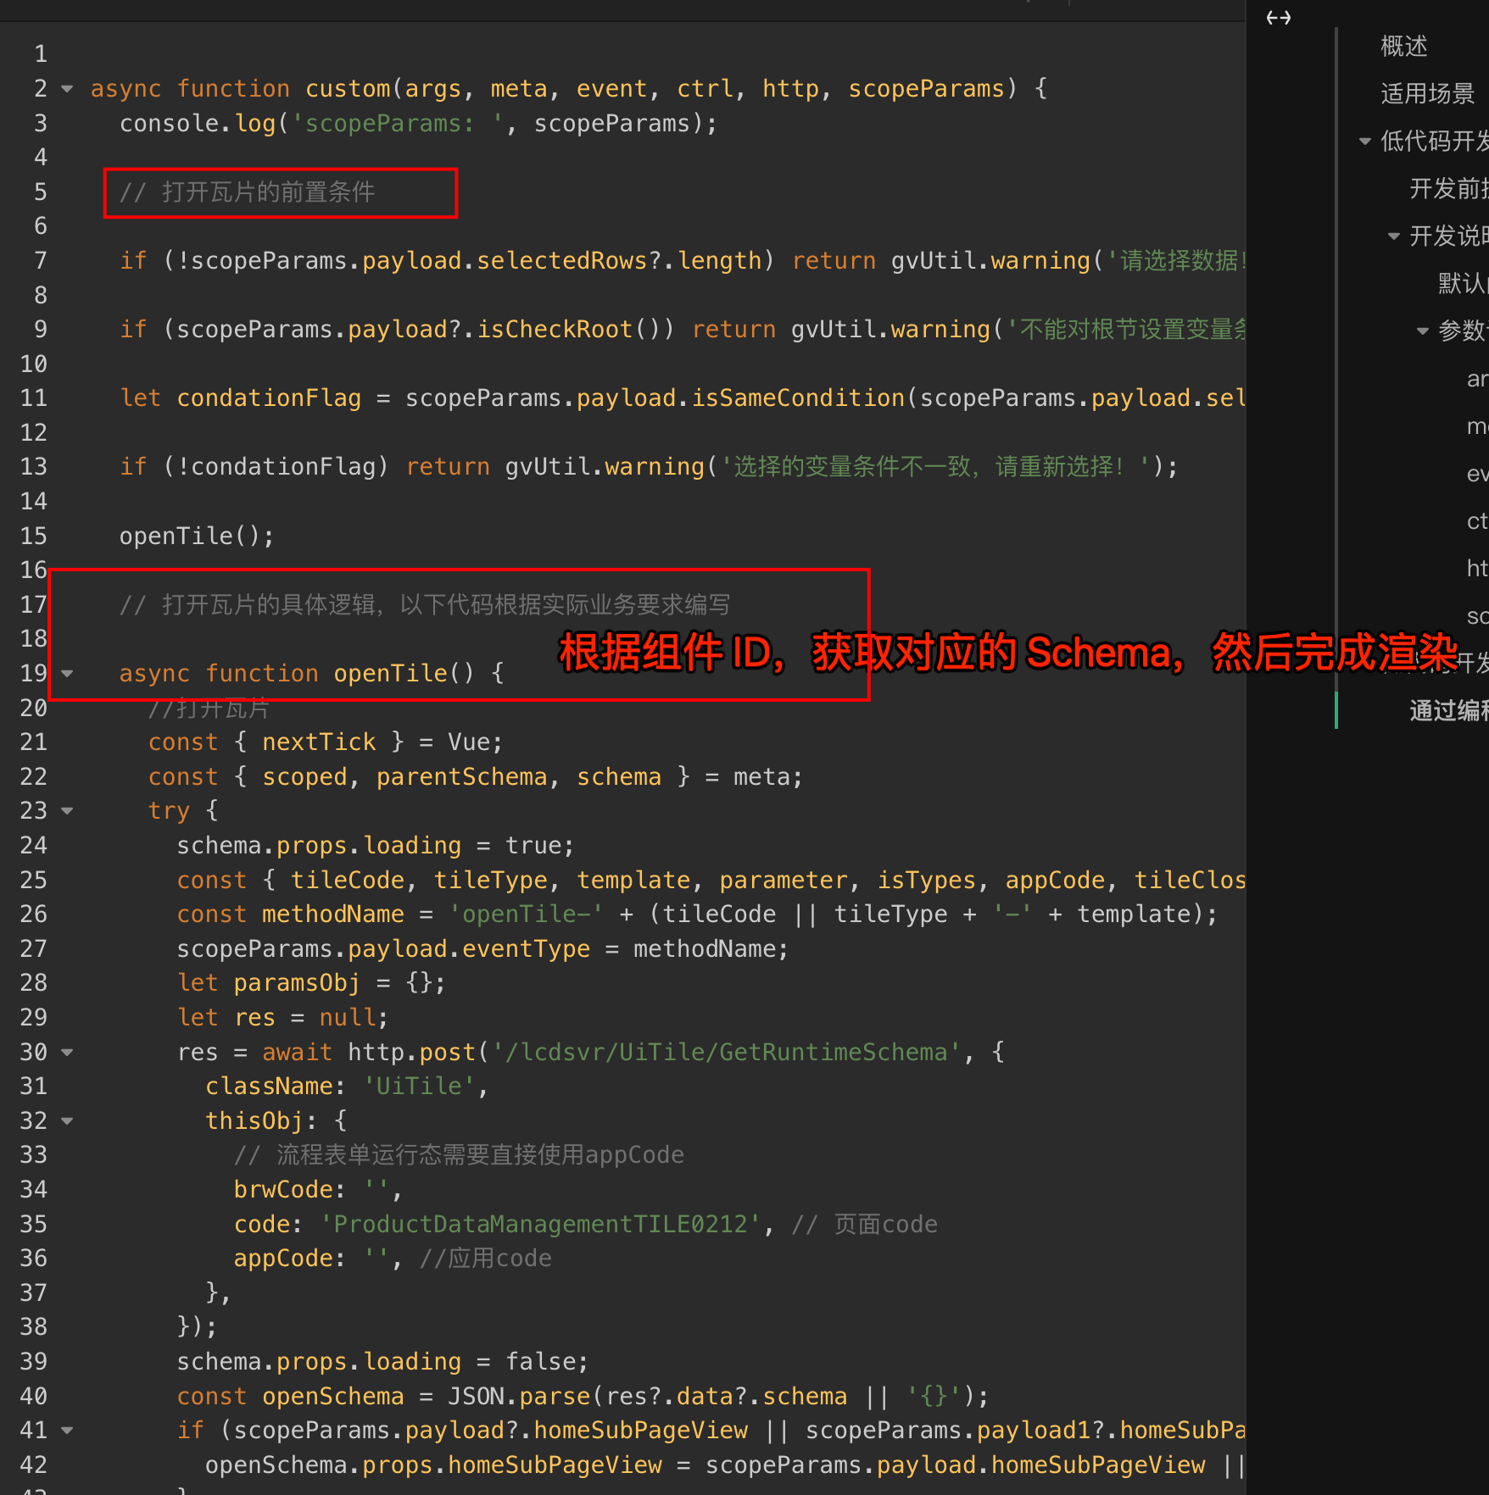The image size is (1489, 1495).
Task: Click paramsObj on line 28
Action: pyautogui.click(x=297, y=983)
